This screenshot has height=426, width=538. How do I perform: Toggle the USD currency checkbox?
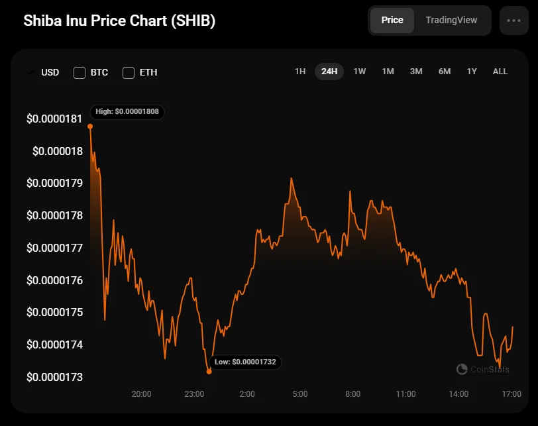(x=31, y=72)
